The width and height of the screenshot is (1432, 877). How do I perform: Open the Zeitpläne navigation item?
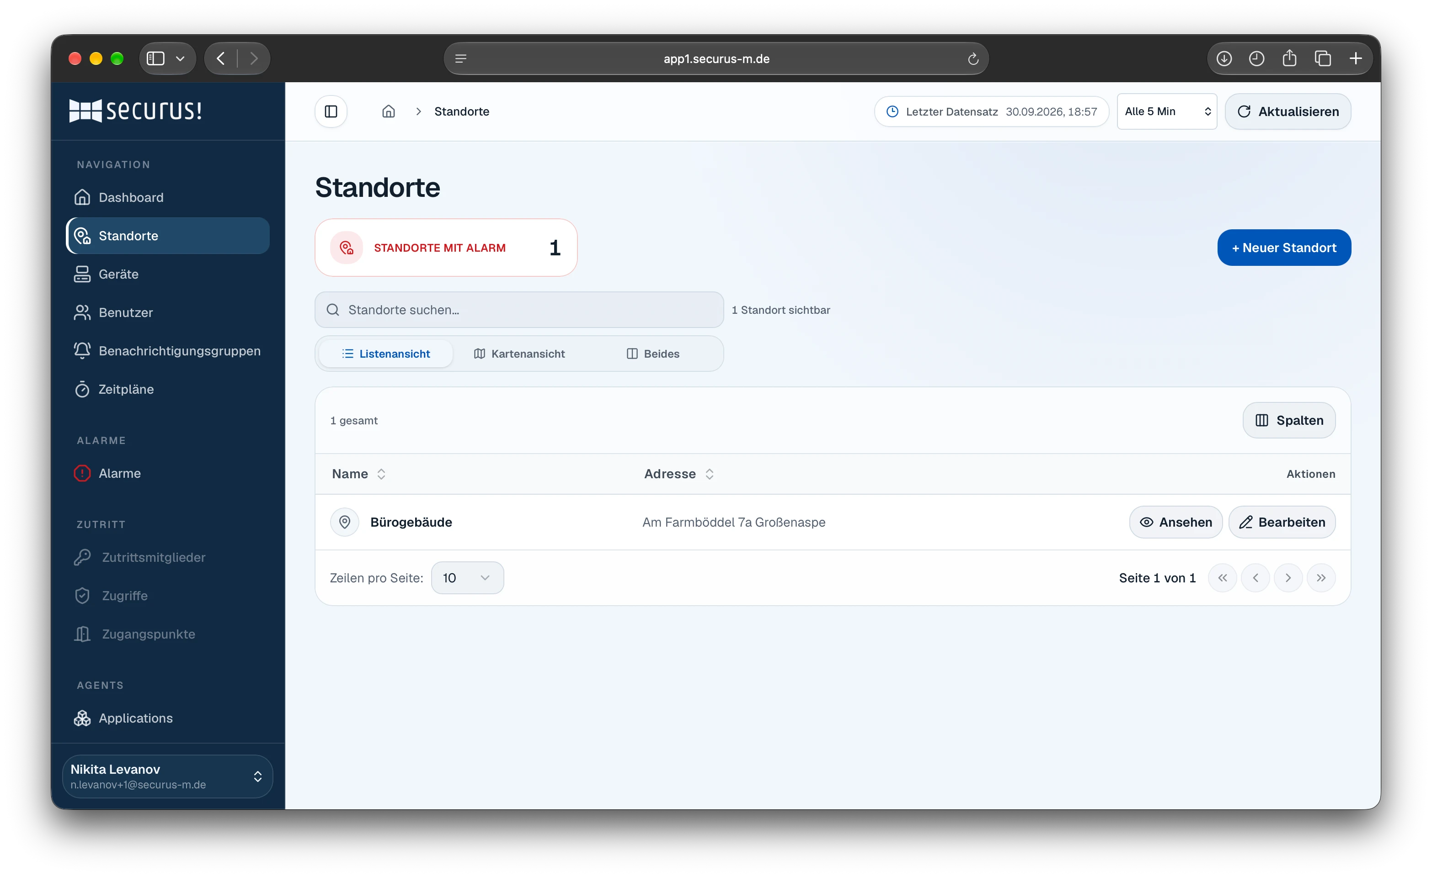[x=167, y=389]
